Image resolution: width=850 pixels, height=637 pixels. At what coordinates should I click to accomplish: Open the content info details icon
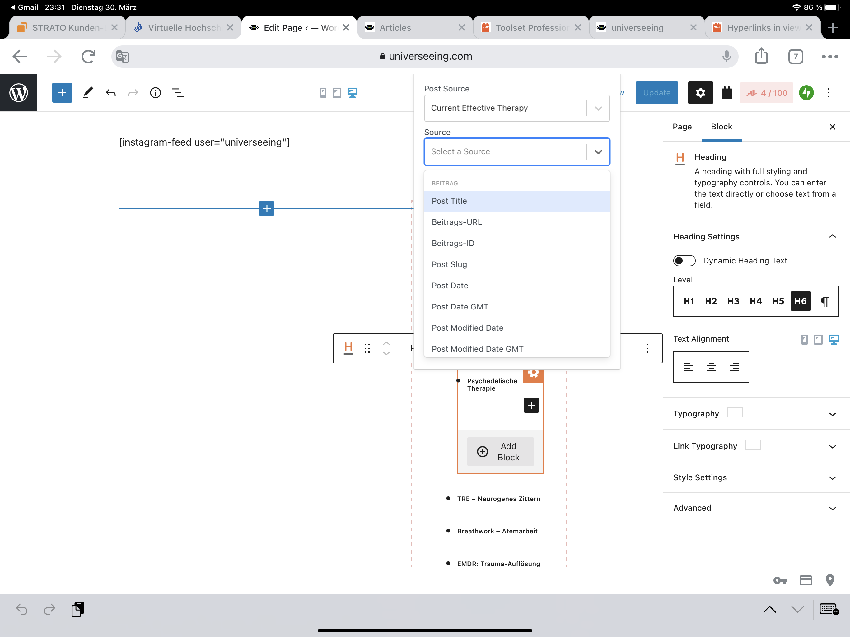[155, 93]
